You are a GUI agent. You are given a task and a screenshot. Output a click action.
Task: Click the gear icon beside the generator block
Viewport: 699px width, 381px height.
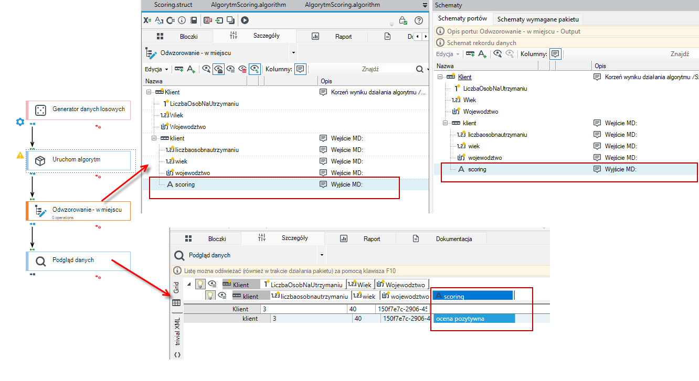(x=20, y=122)
